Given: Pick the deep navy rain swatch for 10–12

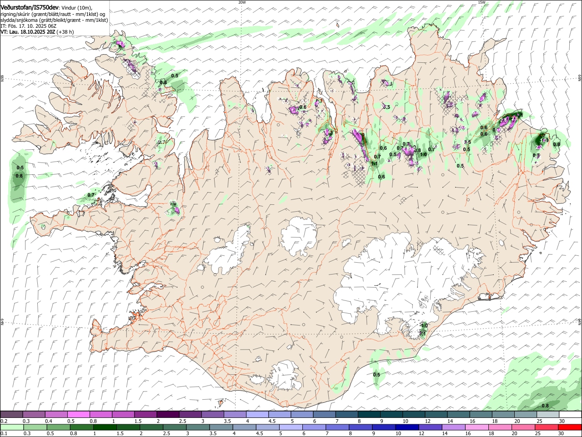Looking at the screenshot, I should coord(407,427).
